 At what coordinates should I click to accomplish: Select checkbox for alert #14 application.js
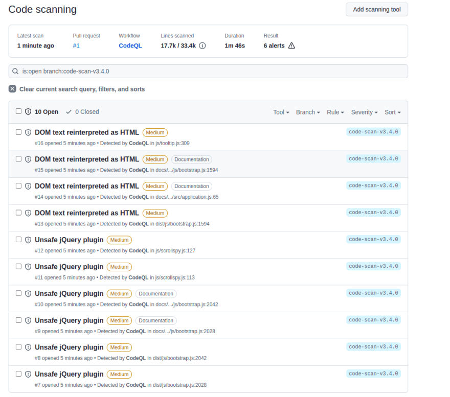18,186
